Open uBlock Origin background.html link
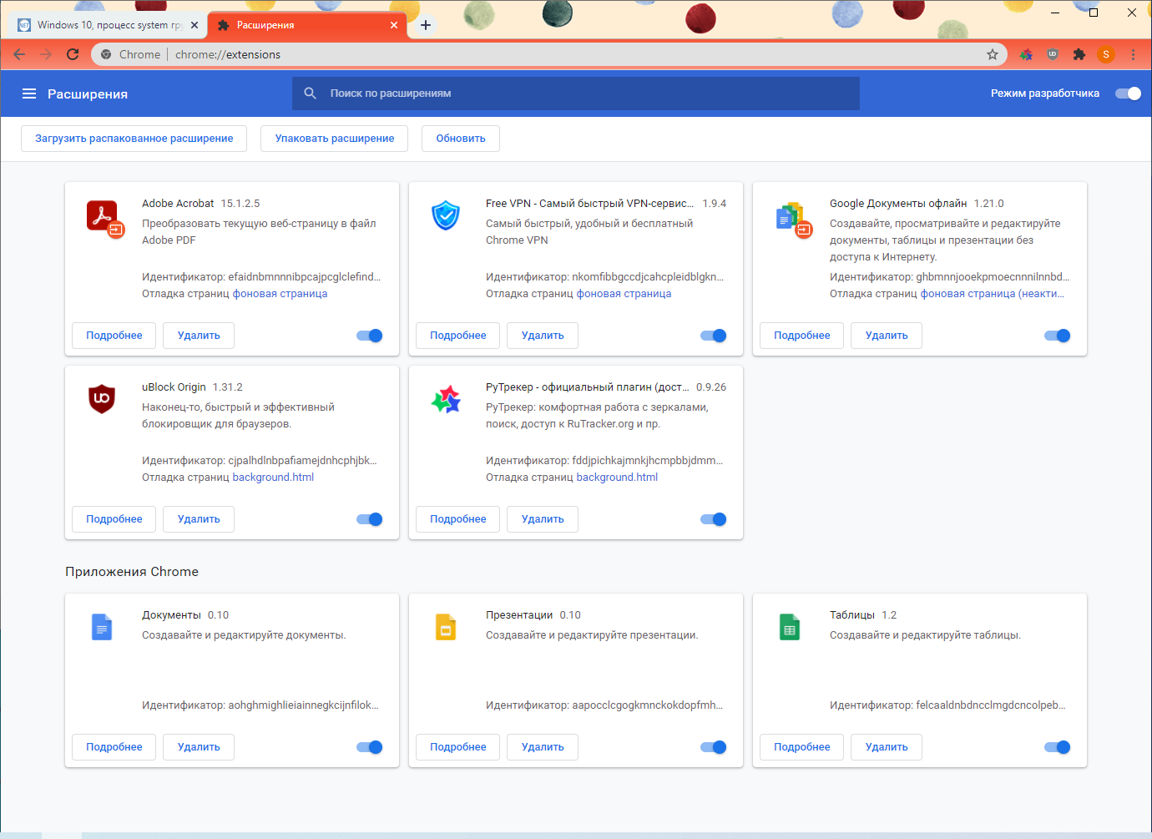 273,478
